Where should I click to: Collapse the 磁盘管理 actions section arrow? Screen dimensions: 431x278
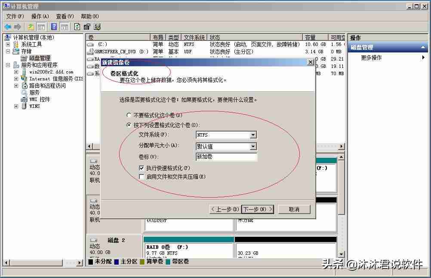(423, 47)
